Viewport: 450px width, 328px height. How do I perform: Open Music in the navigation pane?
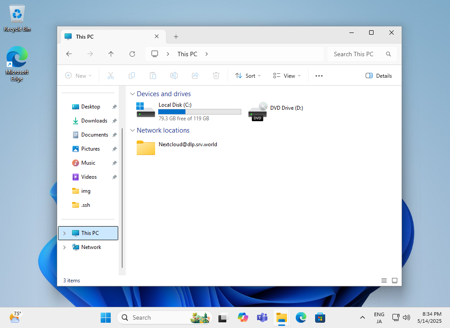(89, 163)
